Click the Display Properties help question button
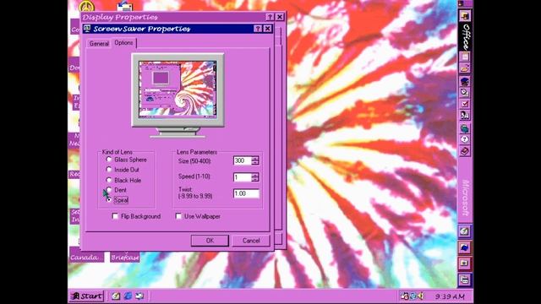541x304 pixels. coord(270,17)
